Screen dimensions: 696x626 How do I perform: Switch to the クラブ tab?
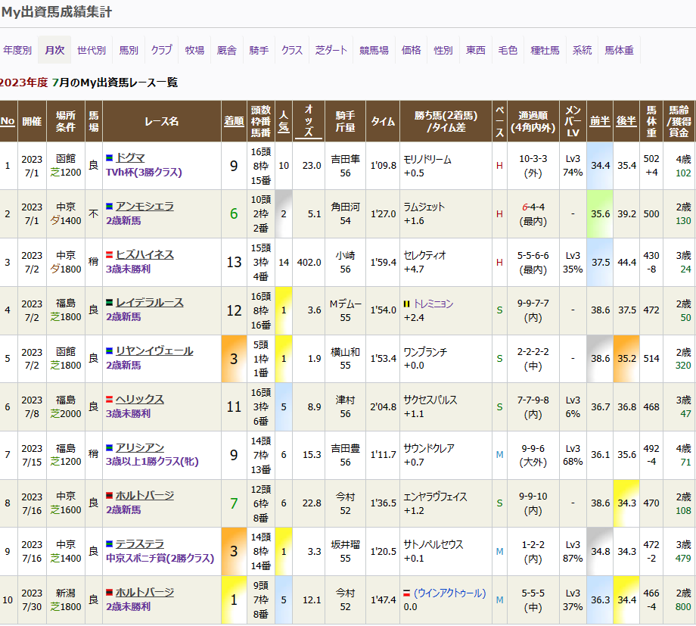tap(162, 50)
